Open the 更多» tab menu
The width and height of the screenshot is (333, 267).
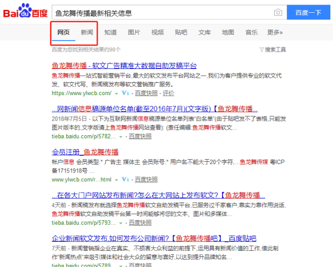click(x=275, y=32)
